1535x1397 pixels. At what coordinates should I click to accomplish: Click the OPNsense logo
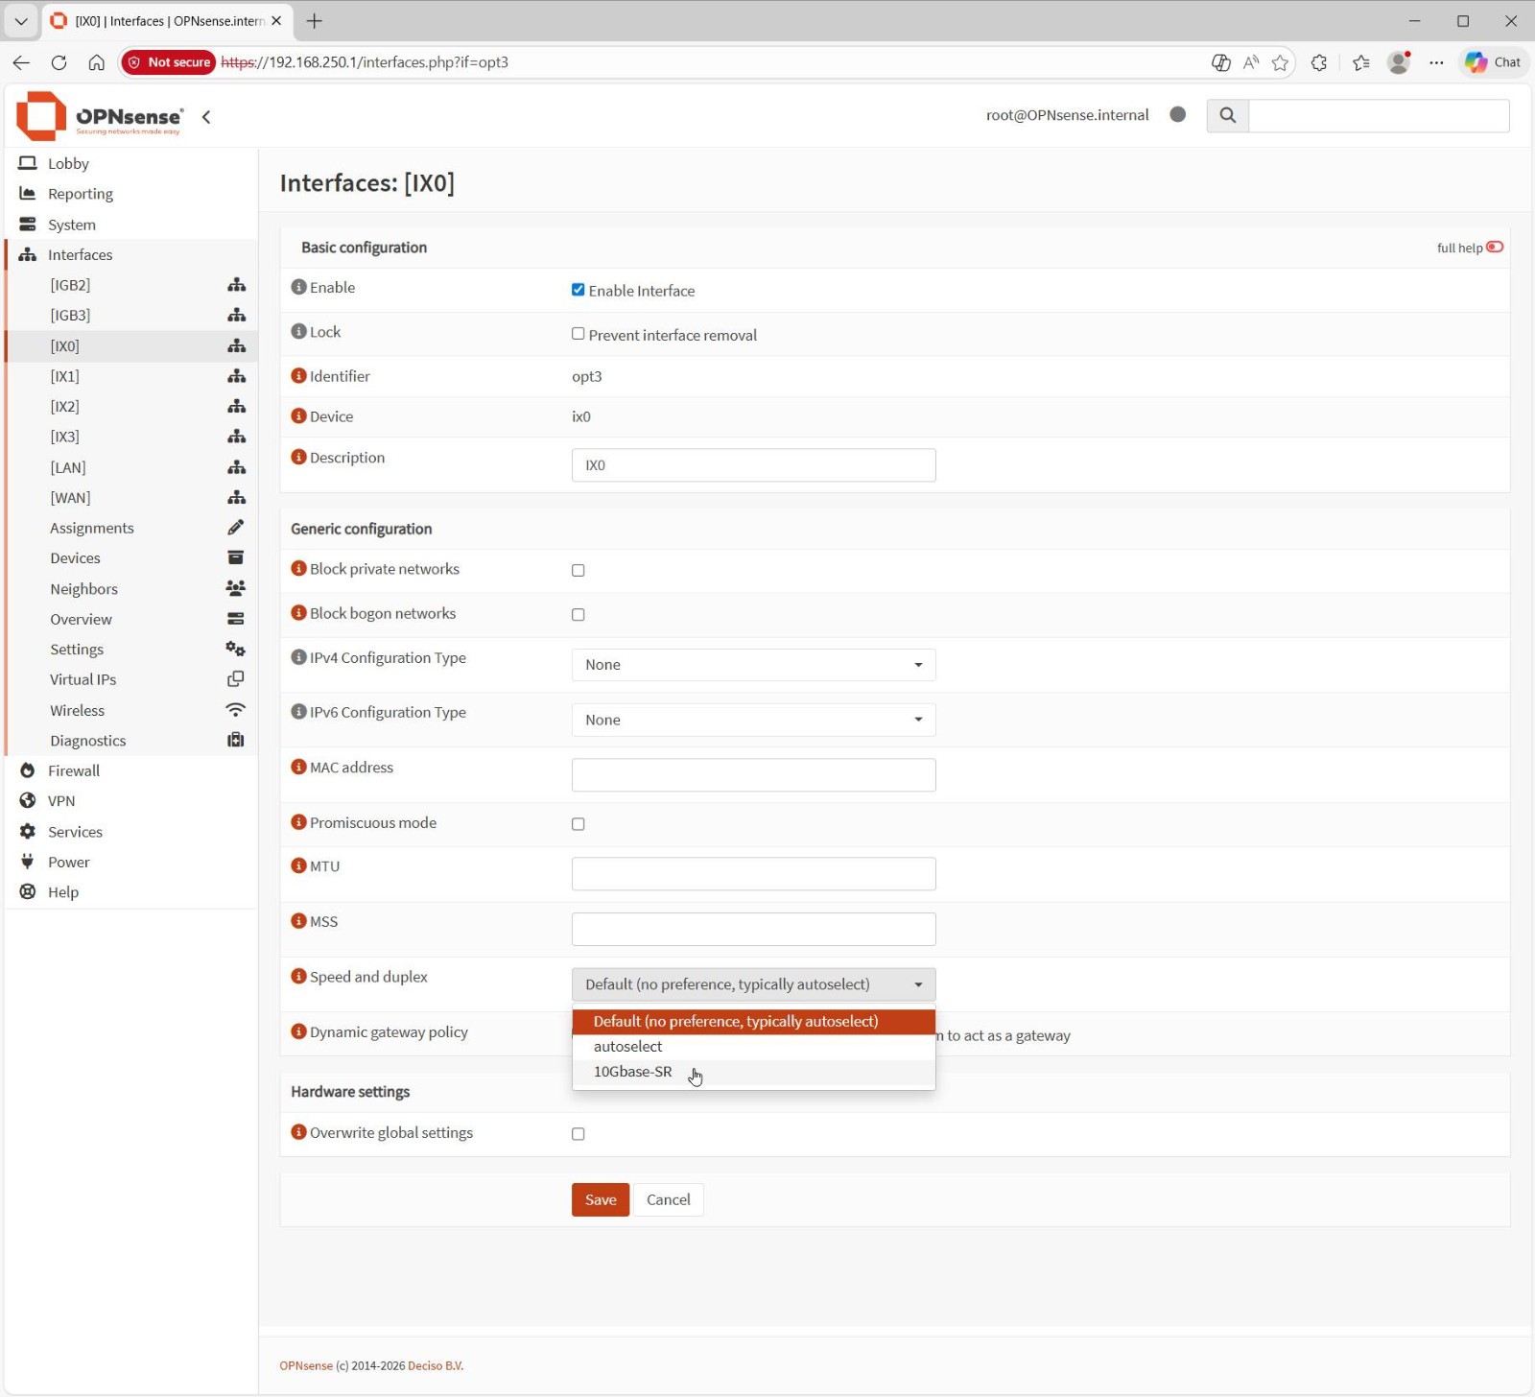(x=99, y=116)
